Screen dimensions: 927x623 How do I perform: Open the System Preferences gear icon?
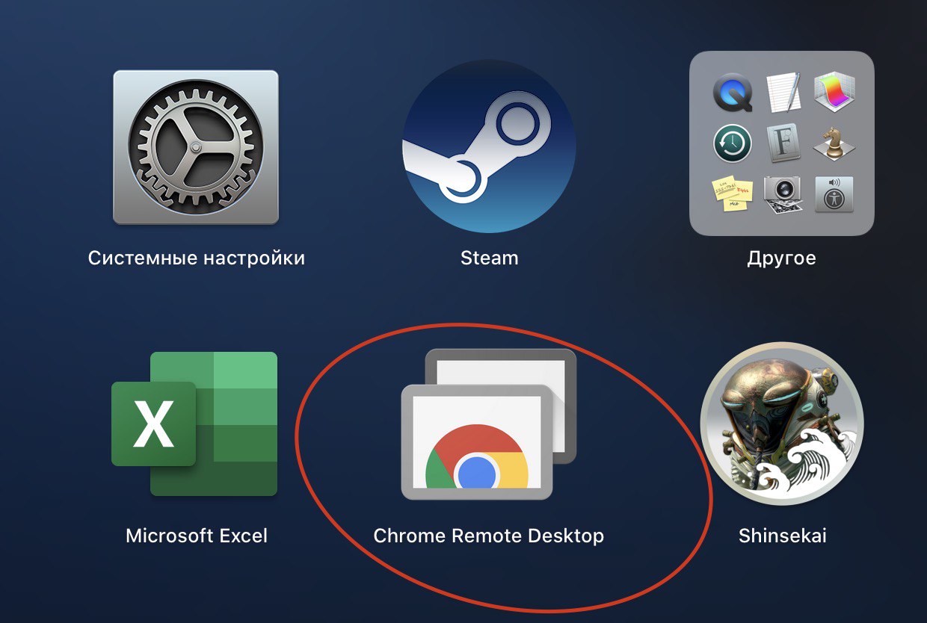point(196,147)
